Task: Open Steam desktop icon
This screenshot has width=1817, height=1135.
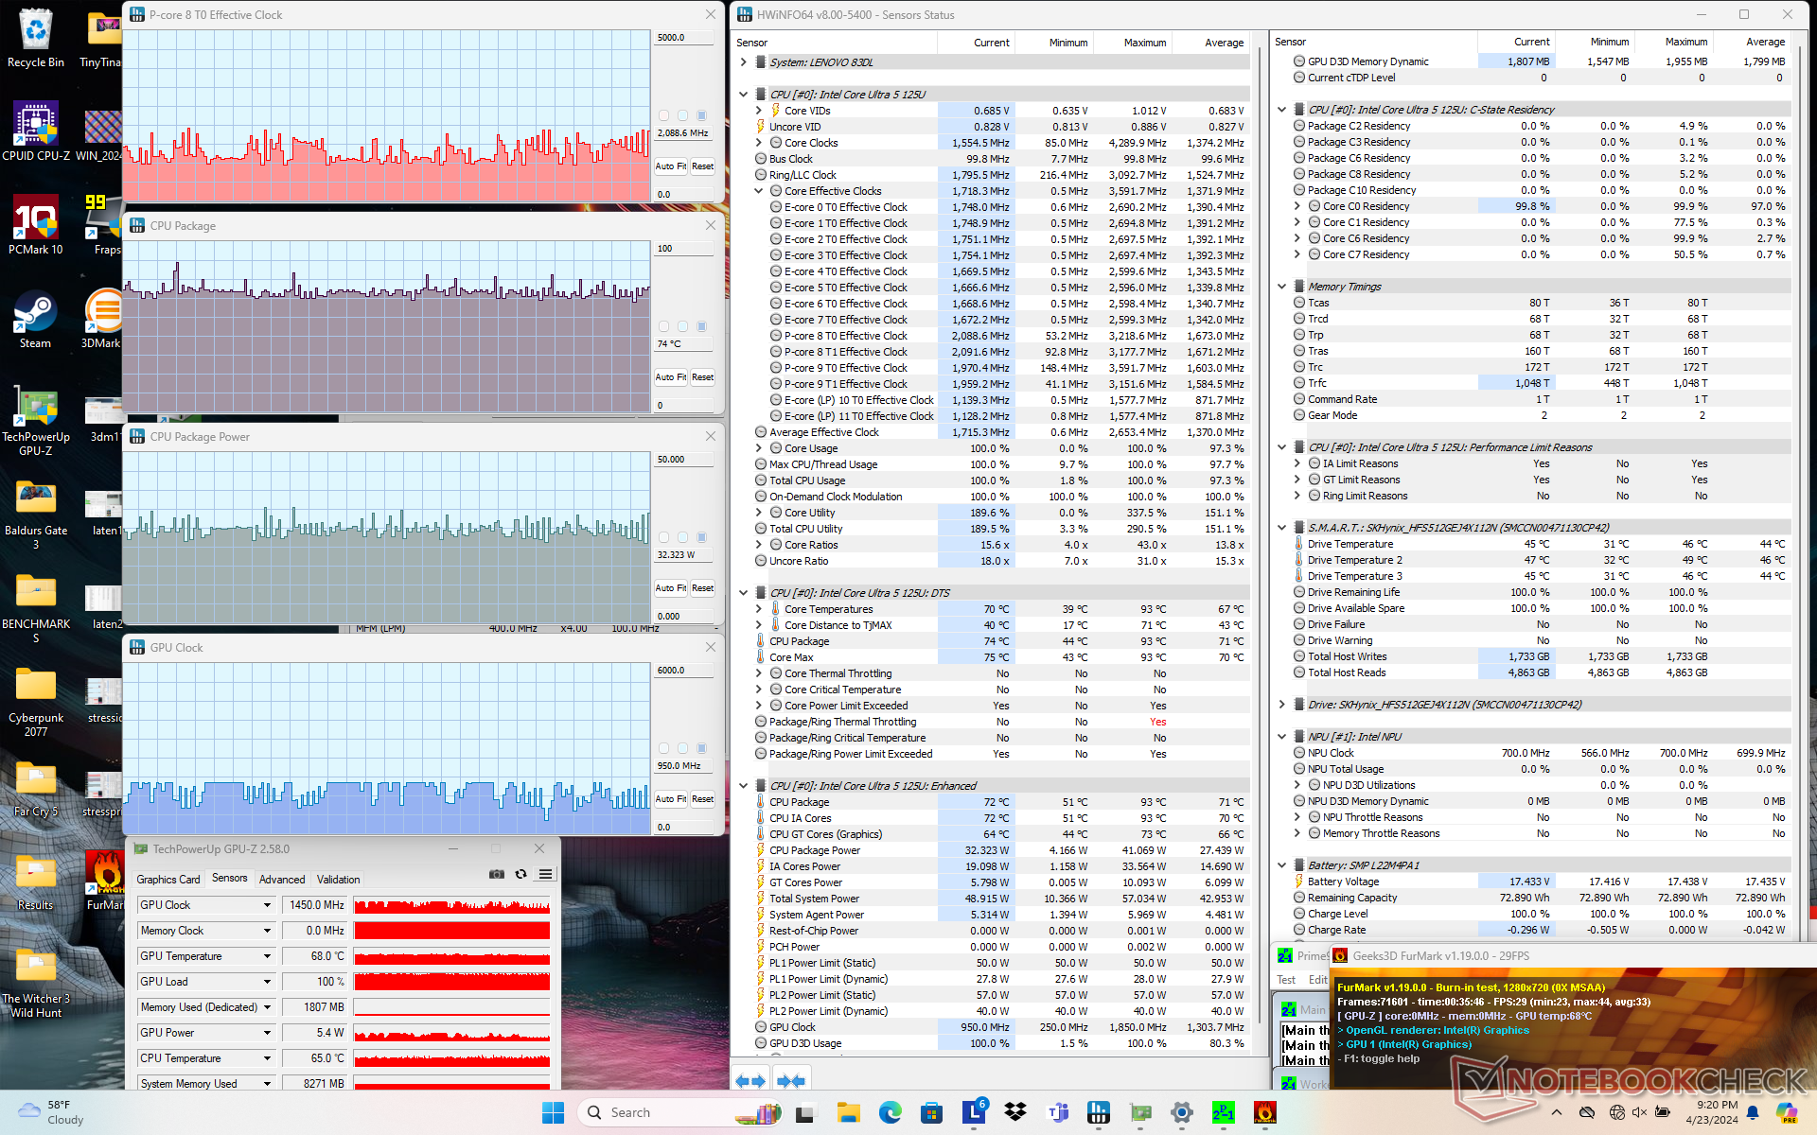Action: click(x=36, y=319)
